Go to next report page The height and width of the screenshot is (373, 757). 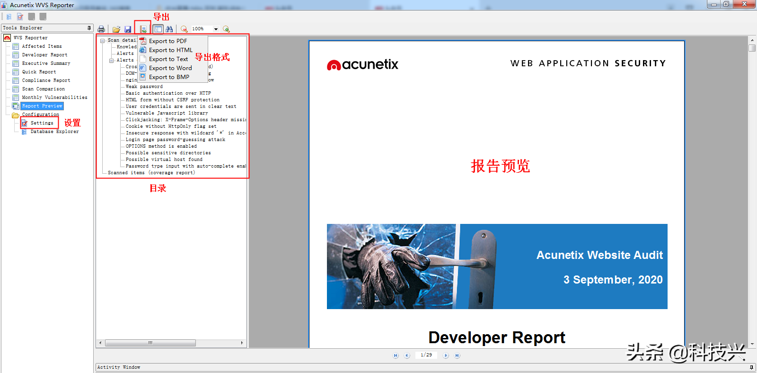(x=446, y=355)
